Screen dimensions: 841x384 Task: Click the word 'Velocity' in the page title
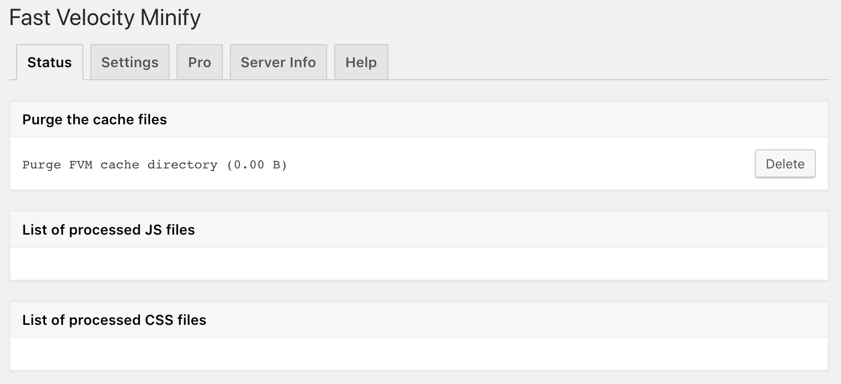click(96, 18)
